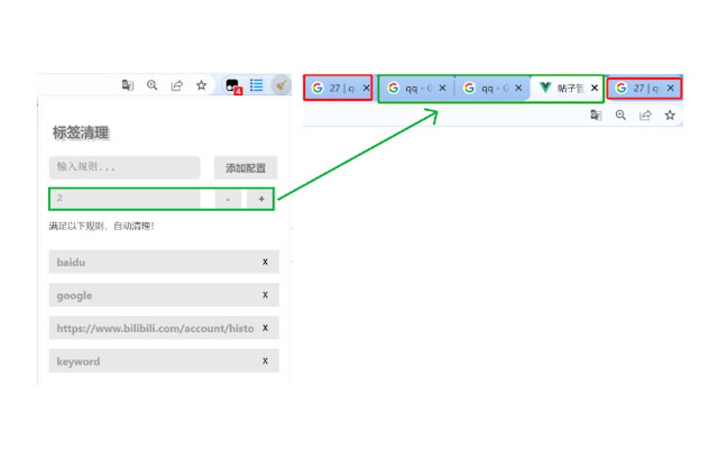Image resolution: width=718 pixels, height=449 pixels.
Task: Open the extension icon with red badge 4
Action: 232,85
